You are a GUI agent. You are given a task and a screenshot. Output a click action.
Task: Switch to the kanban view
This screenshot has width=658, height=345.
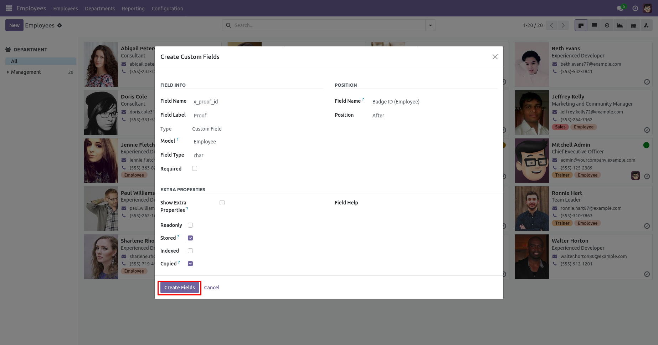point(581,25)
